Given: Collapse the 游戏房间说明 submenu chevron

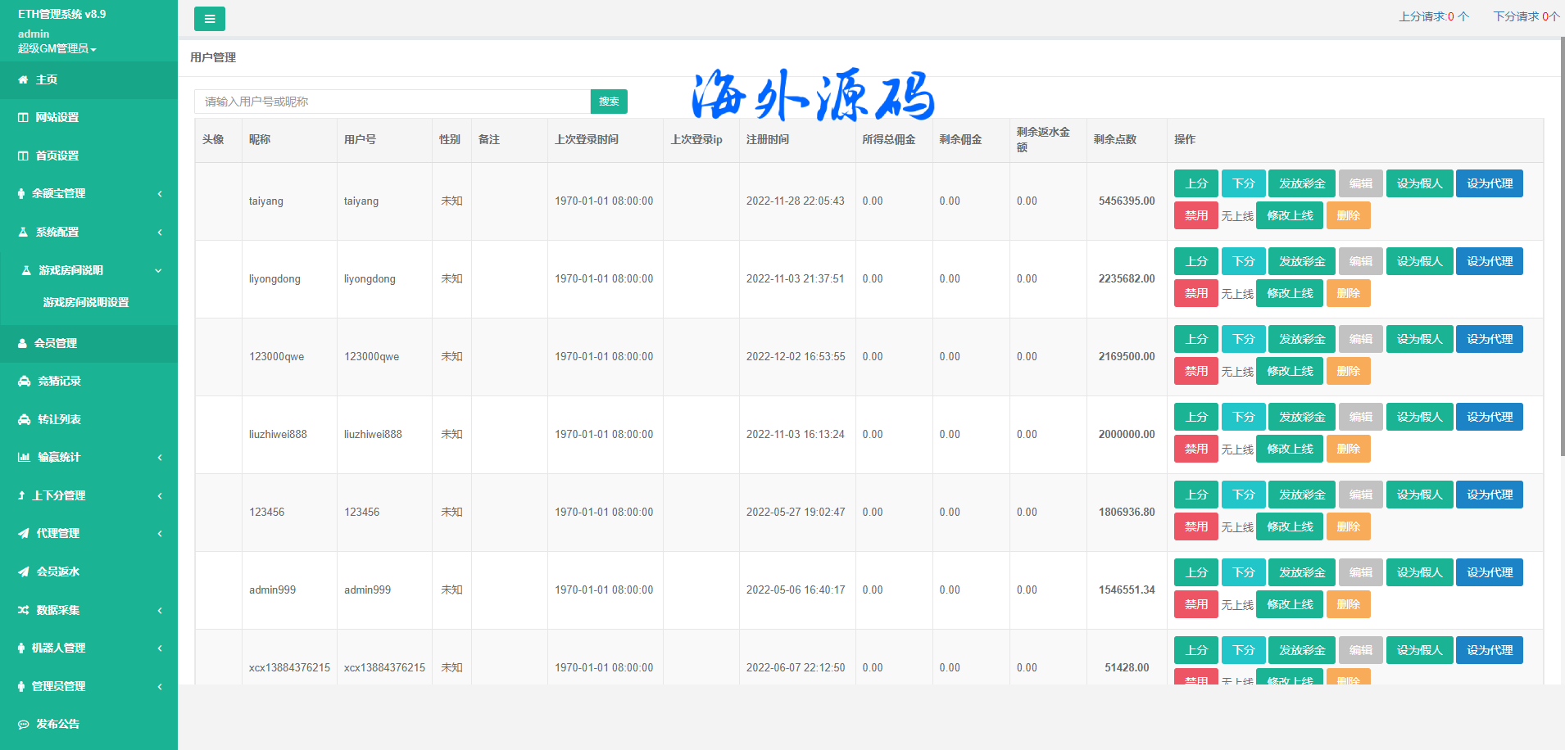Looking at the screenshot, I should point(158,270).
